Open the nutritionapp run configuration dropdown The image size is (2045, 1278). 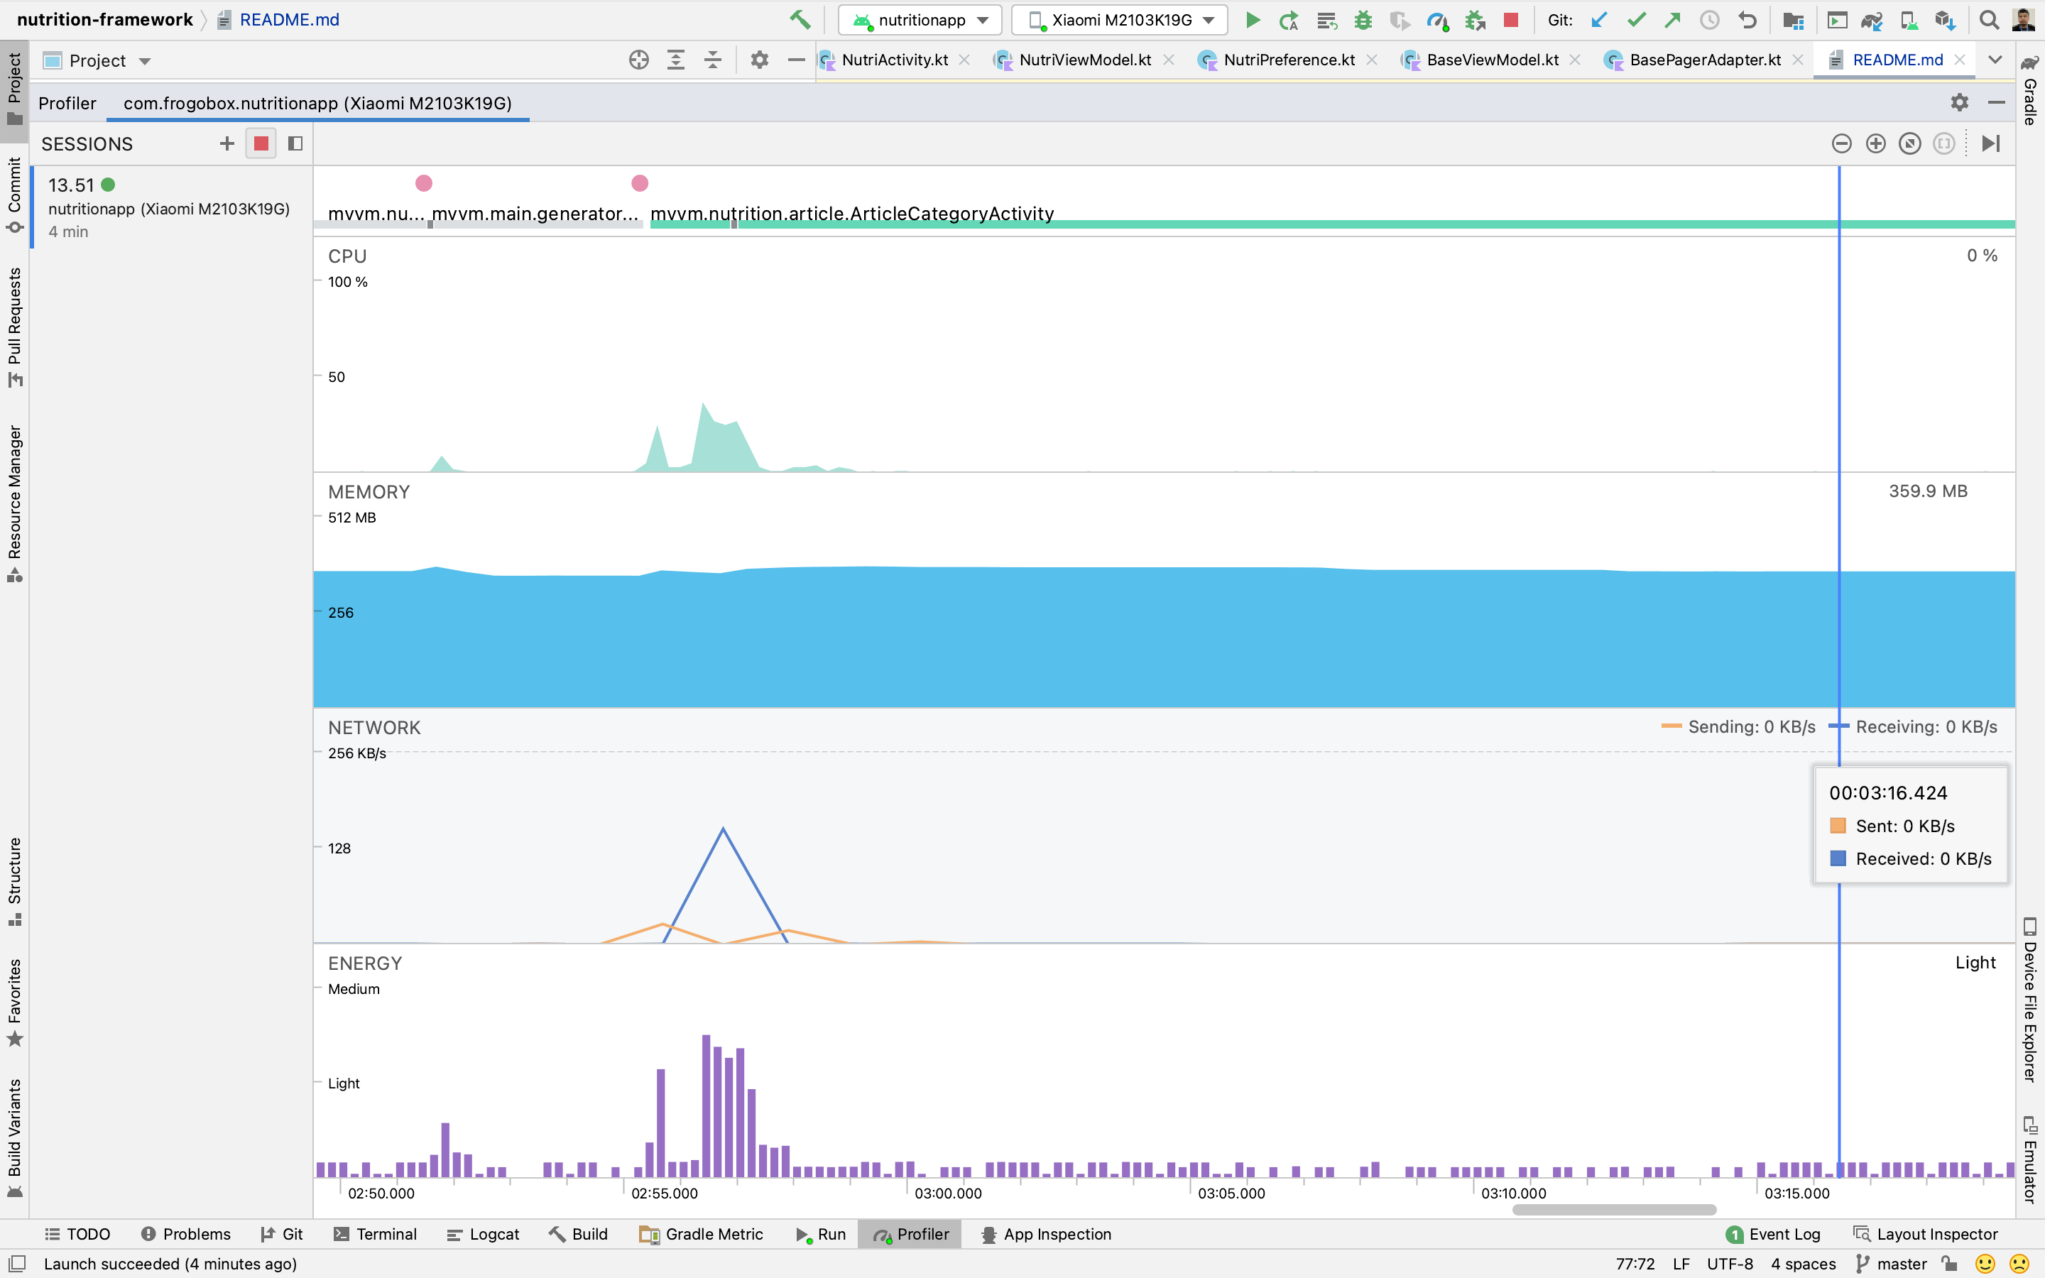tap(920, 19)
